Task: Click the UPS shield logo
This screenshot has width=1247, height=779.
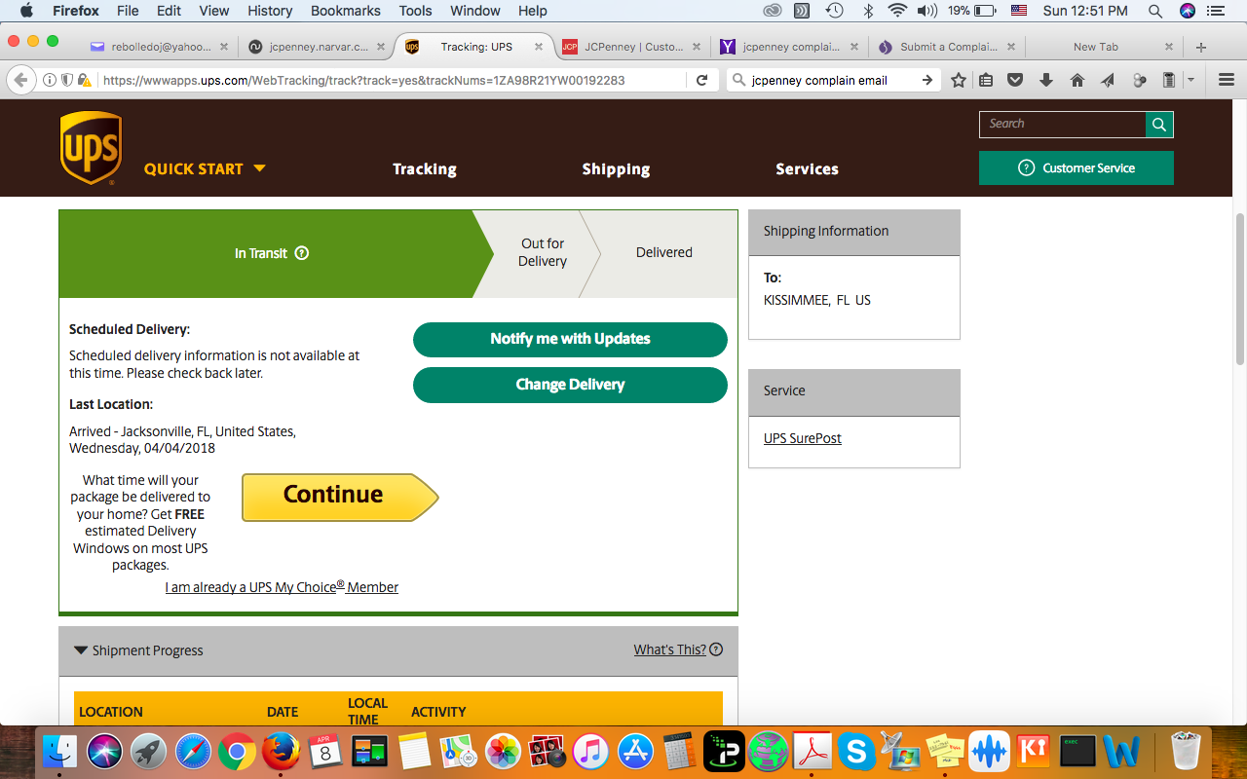Action: (x=91, y=148)
